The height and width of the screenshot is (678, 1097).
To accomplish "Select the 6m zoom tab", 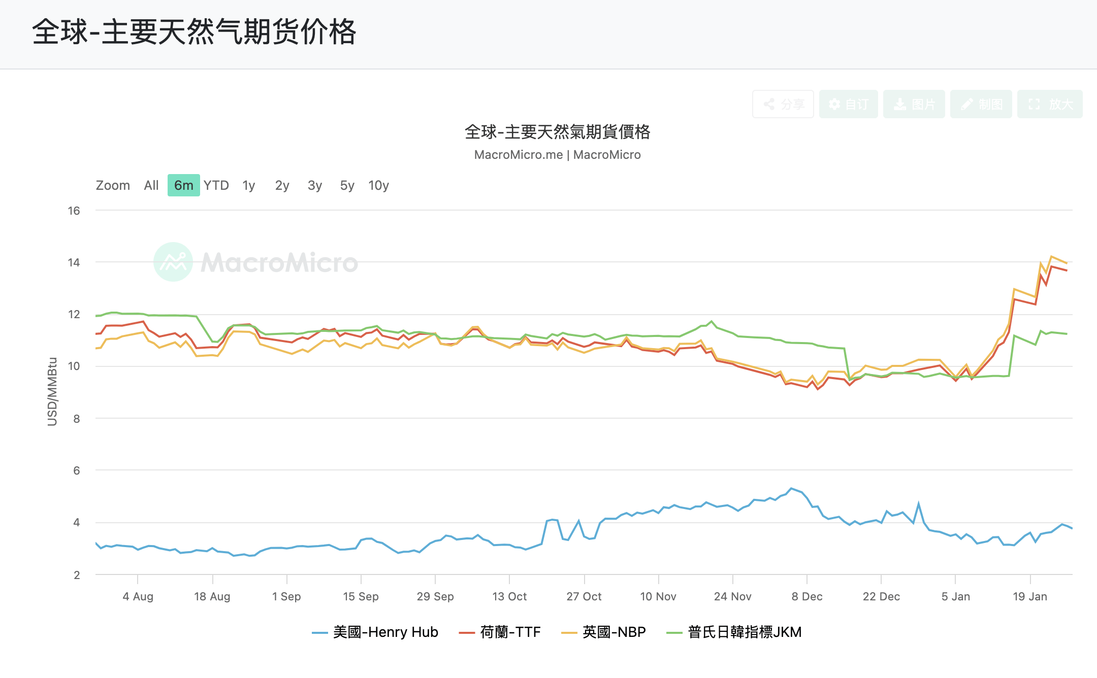I will 183,186.
